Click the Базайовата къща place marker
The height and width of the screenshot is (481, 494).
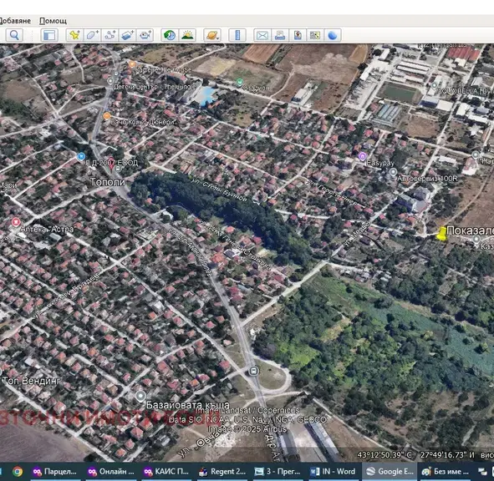pos(140,396)
